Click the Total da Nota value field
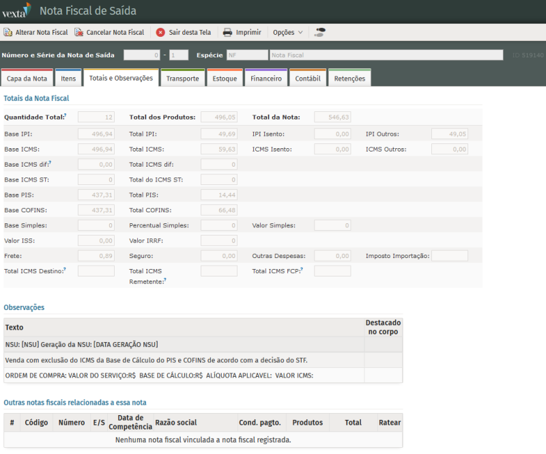Viewport: 546px width, 454px height. tap(332, 117)
